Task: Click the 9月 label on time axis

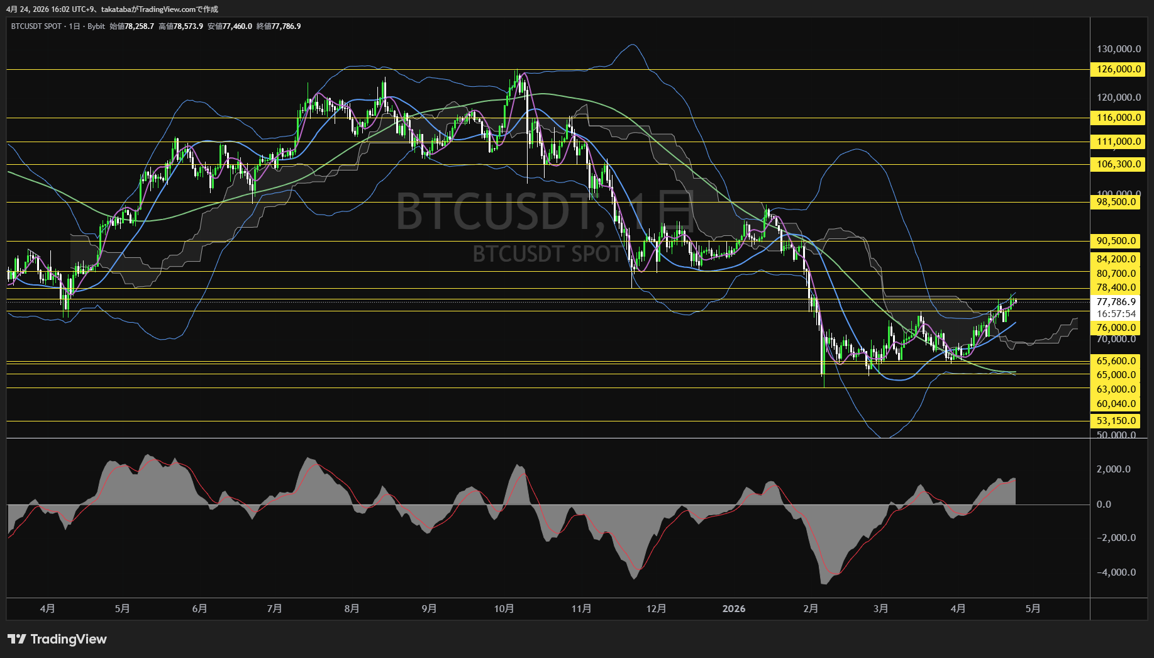Action: [x=429, y=609]
